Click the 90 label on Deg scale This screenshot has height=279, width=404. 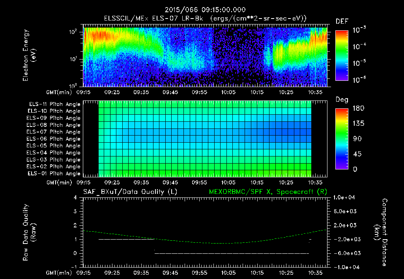357,139
